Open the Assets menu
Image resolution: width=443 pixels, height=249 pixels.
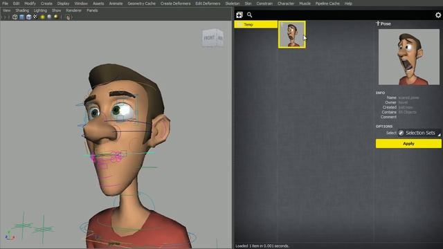[x=98, y=3]
